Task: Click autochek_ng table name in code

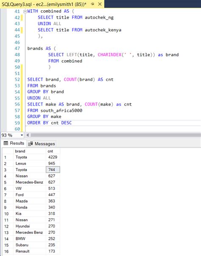Action: 99,18
